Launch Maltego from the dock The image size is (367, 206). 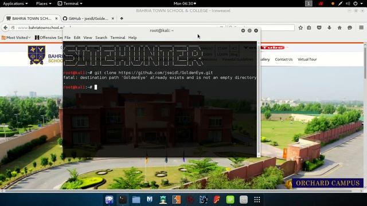tap(204, 200)
